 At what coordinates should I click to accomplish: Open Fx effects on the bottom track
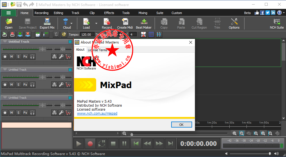25,113
